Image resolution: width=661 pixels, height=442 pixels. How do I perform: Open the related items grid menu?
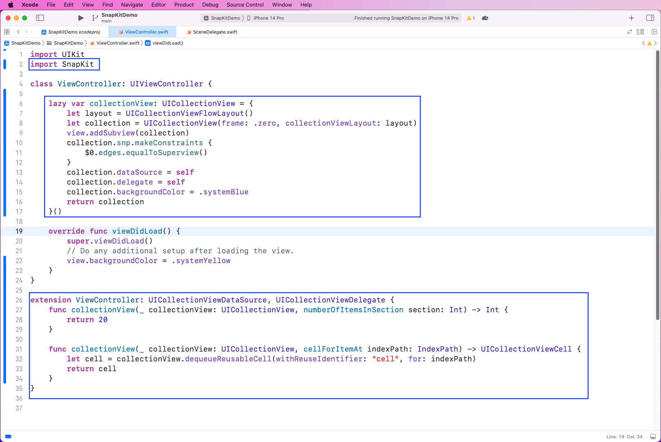point(7,32)
